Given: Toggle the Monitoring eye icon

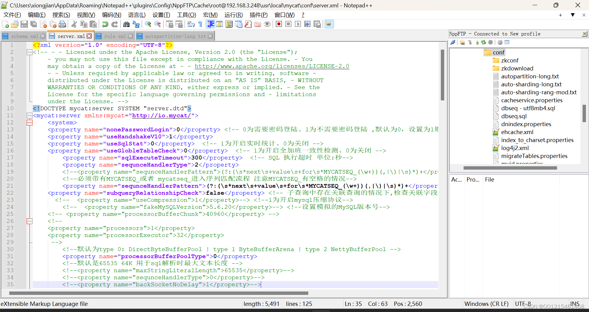Looking at the screenshot, I should (267, 24).
